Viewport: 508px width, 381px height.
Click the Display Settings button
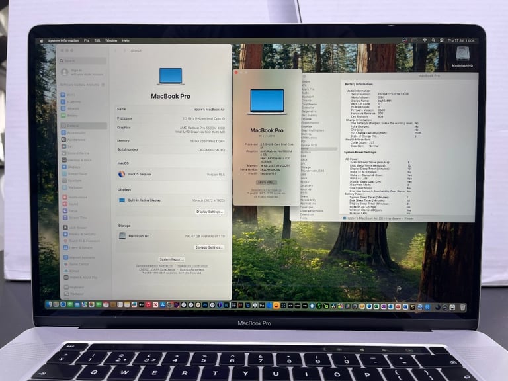point(210,212)
